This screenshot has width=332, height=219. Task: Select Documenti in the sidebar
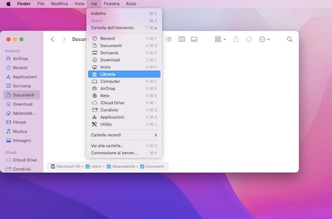click(22, 95)
